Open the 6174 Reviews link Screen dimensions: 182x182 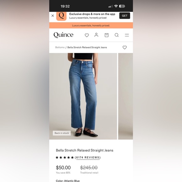88,158
